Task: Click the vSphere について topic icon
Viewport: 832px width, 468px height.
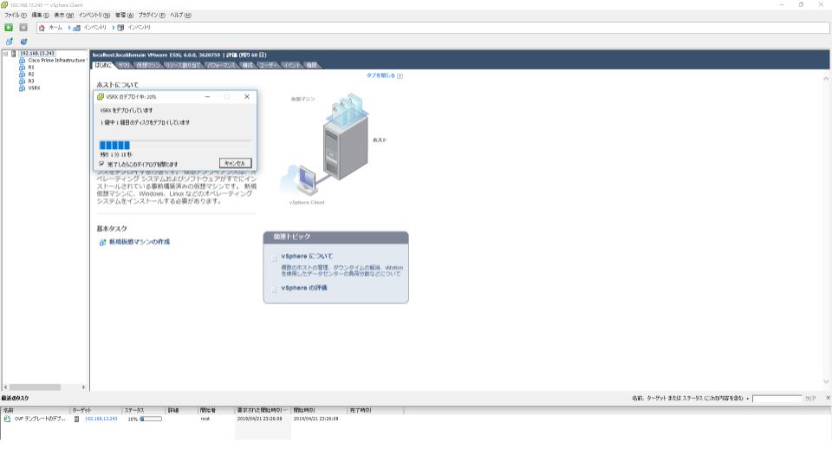Action: (274, 258)
